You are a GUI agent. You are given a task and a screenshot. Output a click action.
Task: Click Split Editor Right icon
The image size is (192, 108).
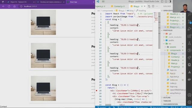click(153, 6)
